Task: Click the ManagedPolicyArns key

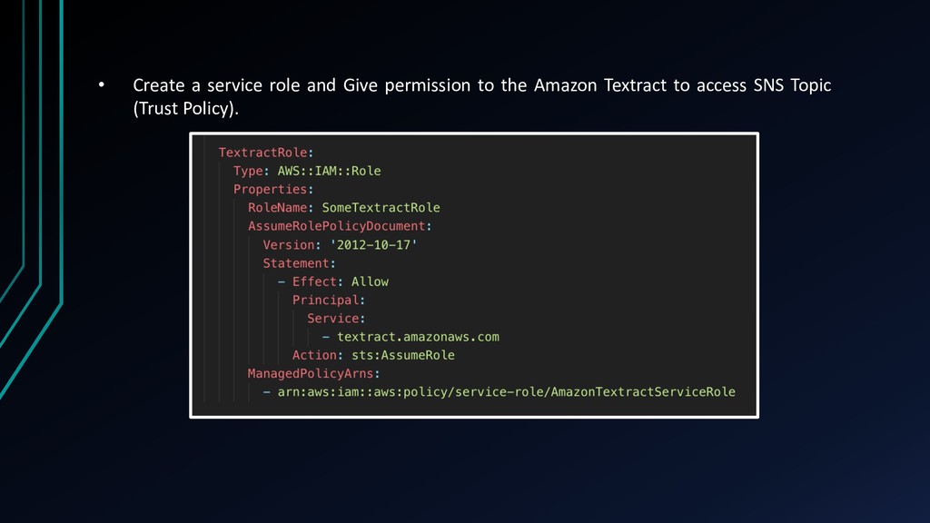Action: [x=311, y=373]
